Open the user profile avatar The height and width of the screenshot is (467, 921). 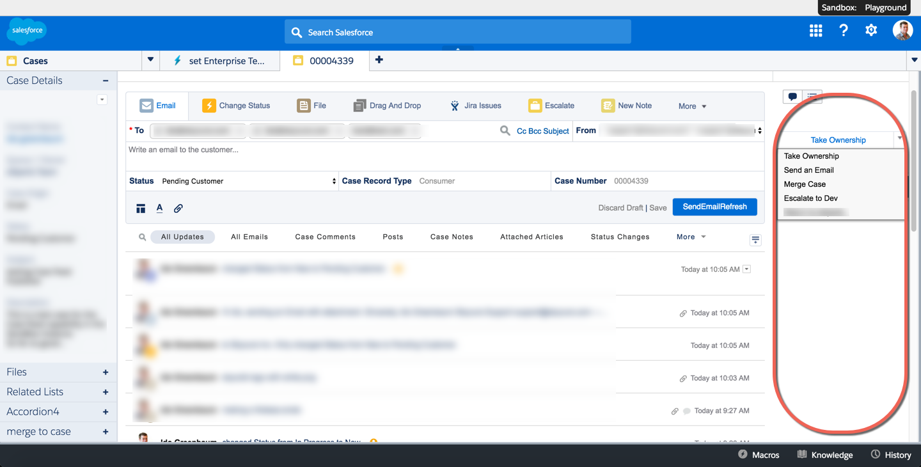point(902,30)
